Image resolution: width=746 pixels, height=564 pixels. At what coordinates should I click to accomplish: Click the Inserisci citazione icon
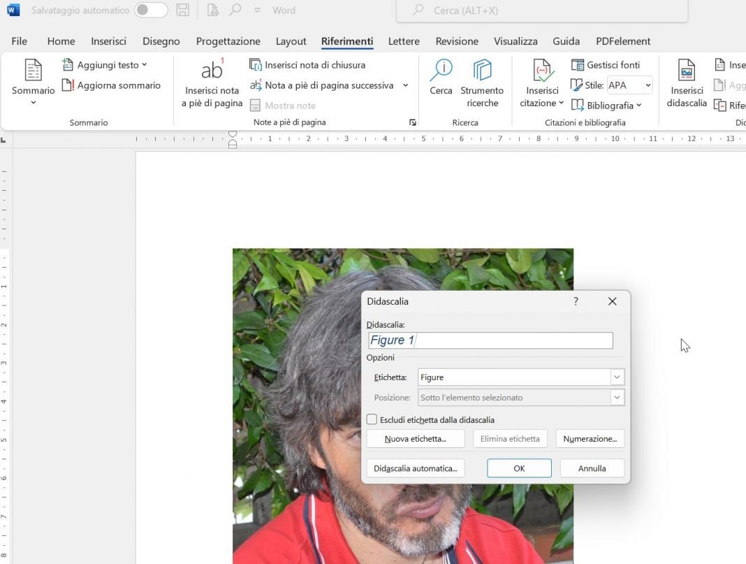[x=542, y=71]
